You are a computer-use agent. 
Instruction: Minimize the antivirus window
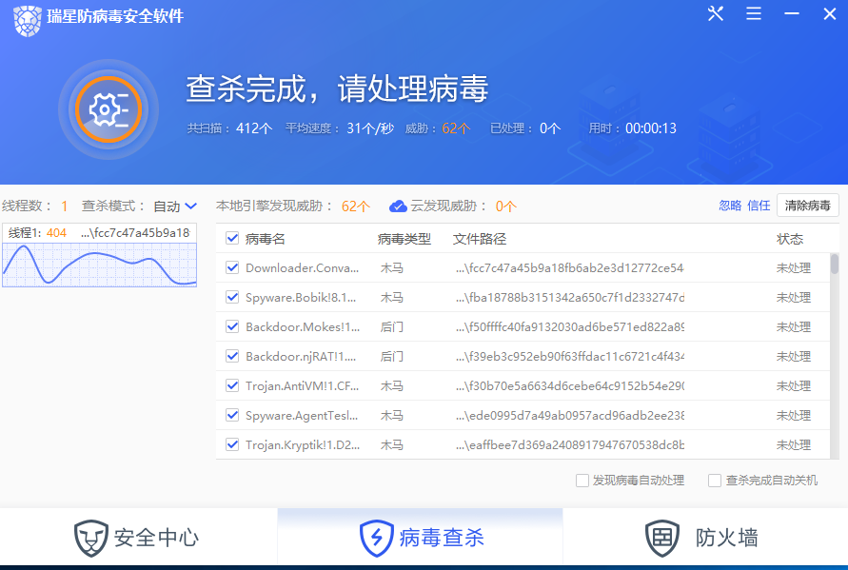[792, 13]
